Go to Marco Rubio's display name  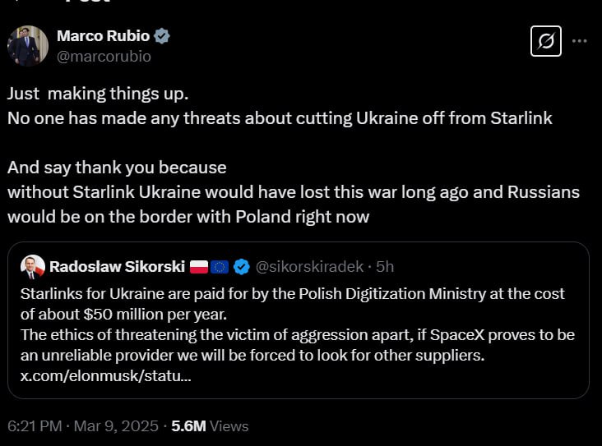(103, 36)
